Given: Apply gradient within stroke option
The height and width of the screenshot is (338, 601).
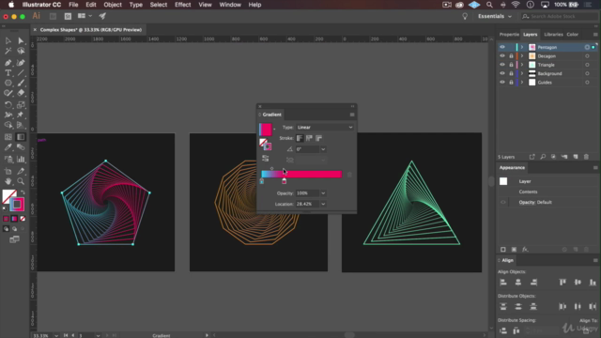Looking at the screenshot, I should (x=300, y=138).
